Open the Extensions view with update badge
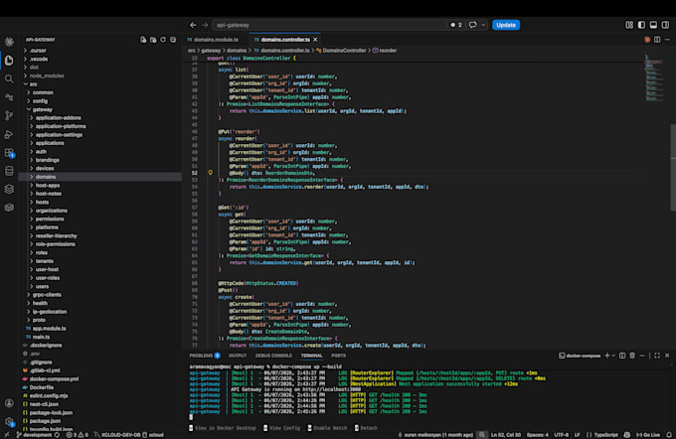 9,153
